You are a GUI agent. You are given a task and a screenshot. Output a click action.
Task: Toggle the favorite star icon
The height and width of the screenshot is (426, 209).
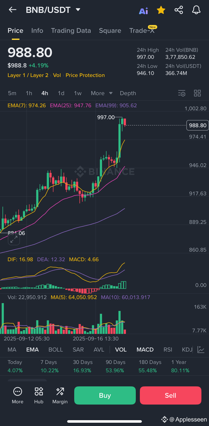point(161,10)
